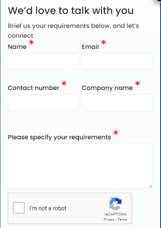This screenshot has width=161, height=228.
Task: Check the I'm not a robot box
Action: (19, 208)
